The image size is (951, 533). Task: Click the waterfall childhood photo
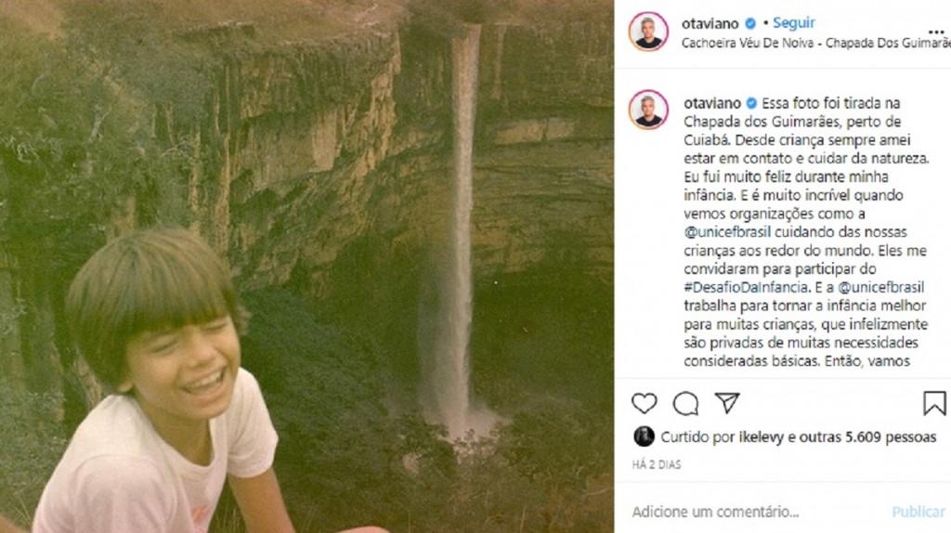point(306,266)
